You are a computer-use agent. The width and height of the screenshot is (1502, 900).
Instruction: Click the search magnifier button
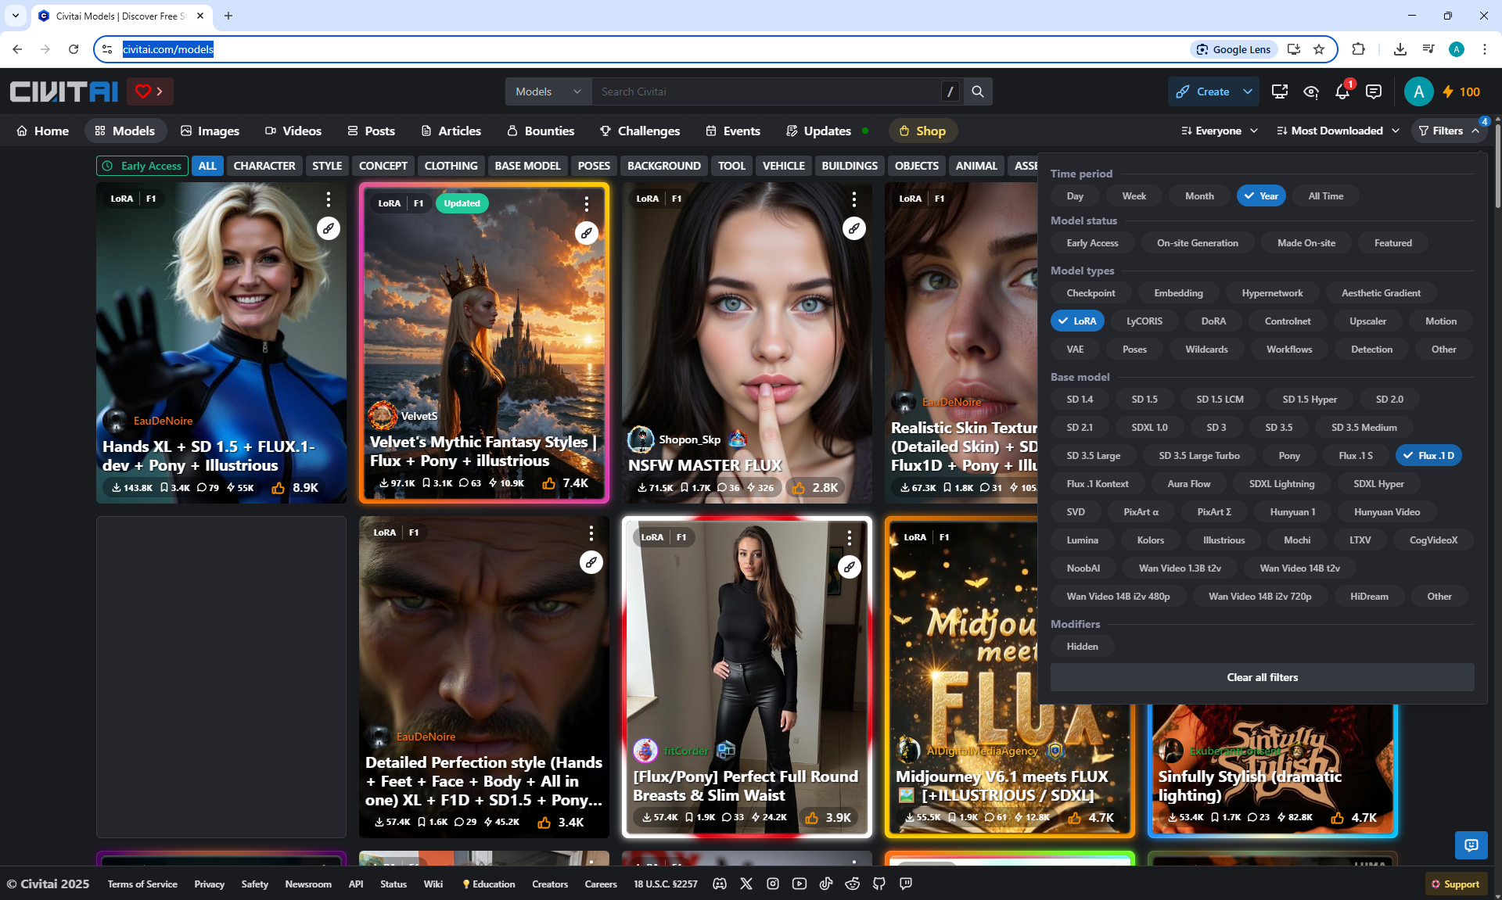(978, 92)
